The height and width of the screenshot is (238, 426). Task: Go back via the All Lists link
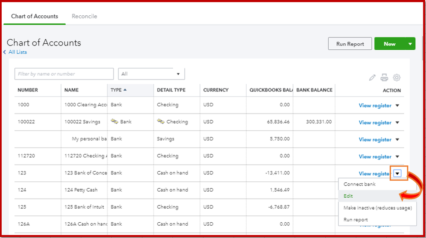click(x=17, y=52)
